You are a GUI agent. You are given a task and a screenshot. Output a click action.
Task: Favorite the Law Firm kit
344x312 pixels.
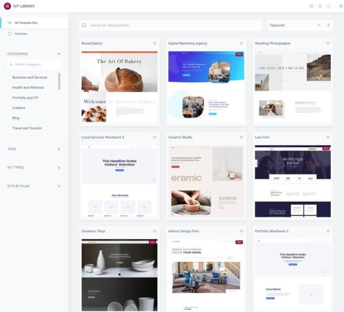328,137
